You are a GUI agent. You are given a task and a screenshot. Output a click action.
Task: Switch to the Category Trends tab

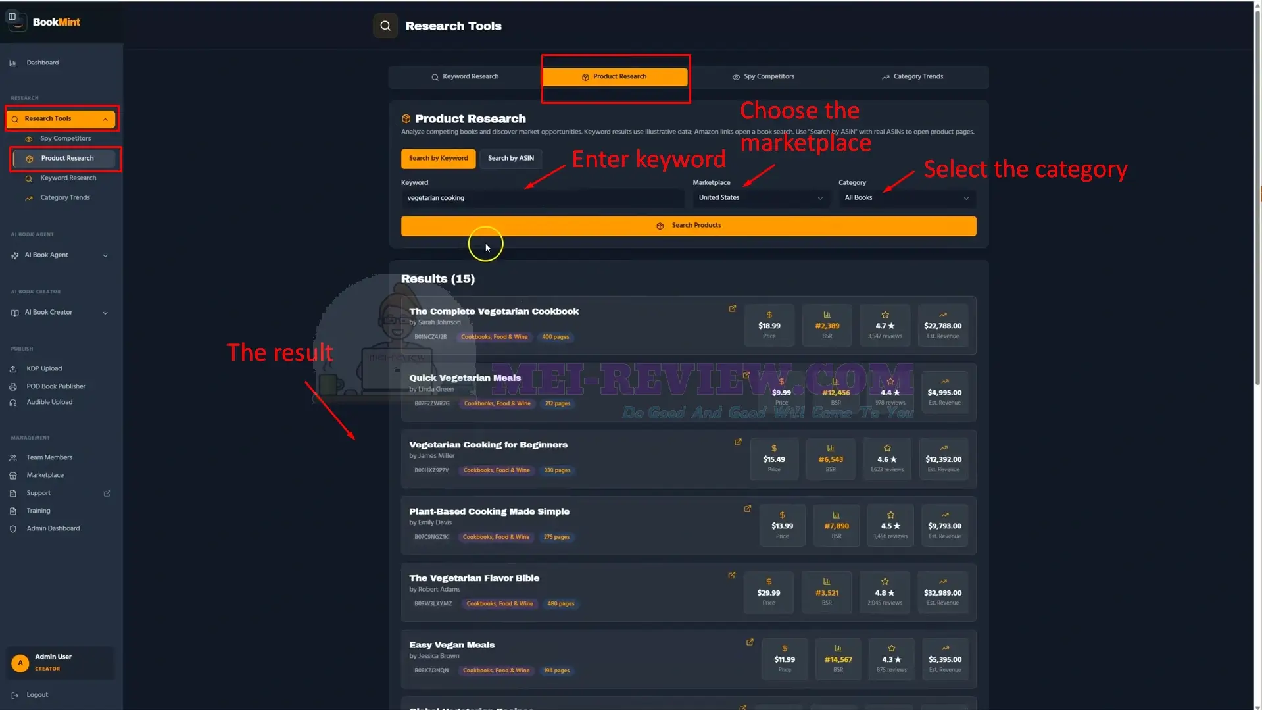coord(913,77)
